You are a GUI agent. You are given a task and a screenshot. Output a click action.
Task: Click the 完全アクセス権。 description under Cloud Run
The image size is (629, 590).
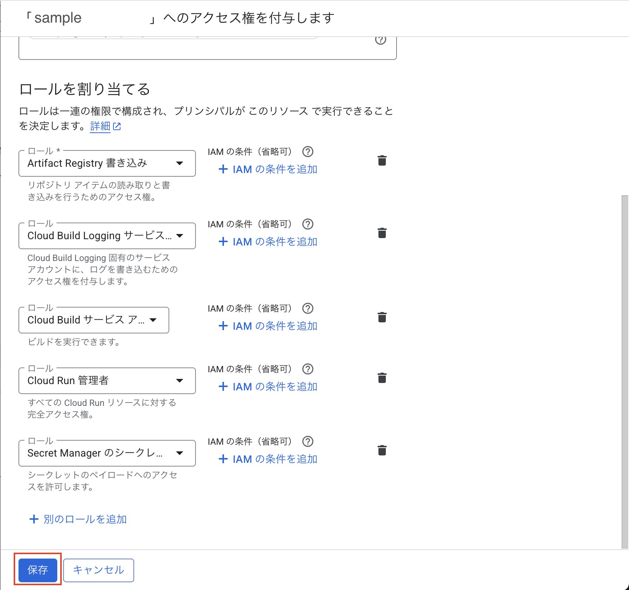(x=61, y=414)
